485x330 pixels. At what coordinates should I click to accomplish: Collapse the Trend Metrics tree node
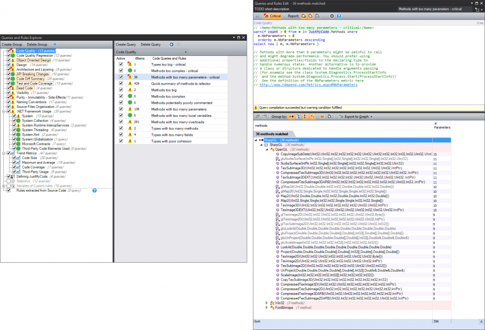click(x=4, y=153)
